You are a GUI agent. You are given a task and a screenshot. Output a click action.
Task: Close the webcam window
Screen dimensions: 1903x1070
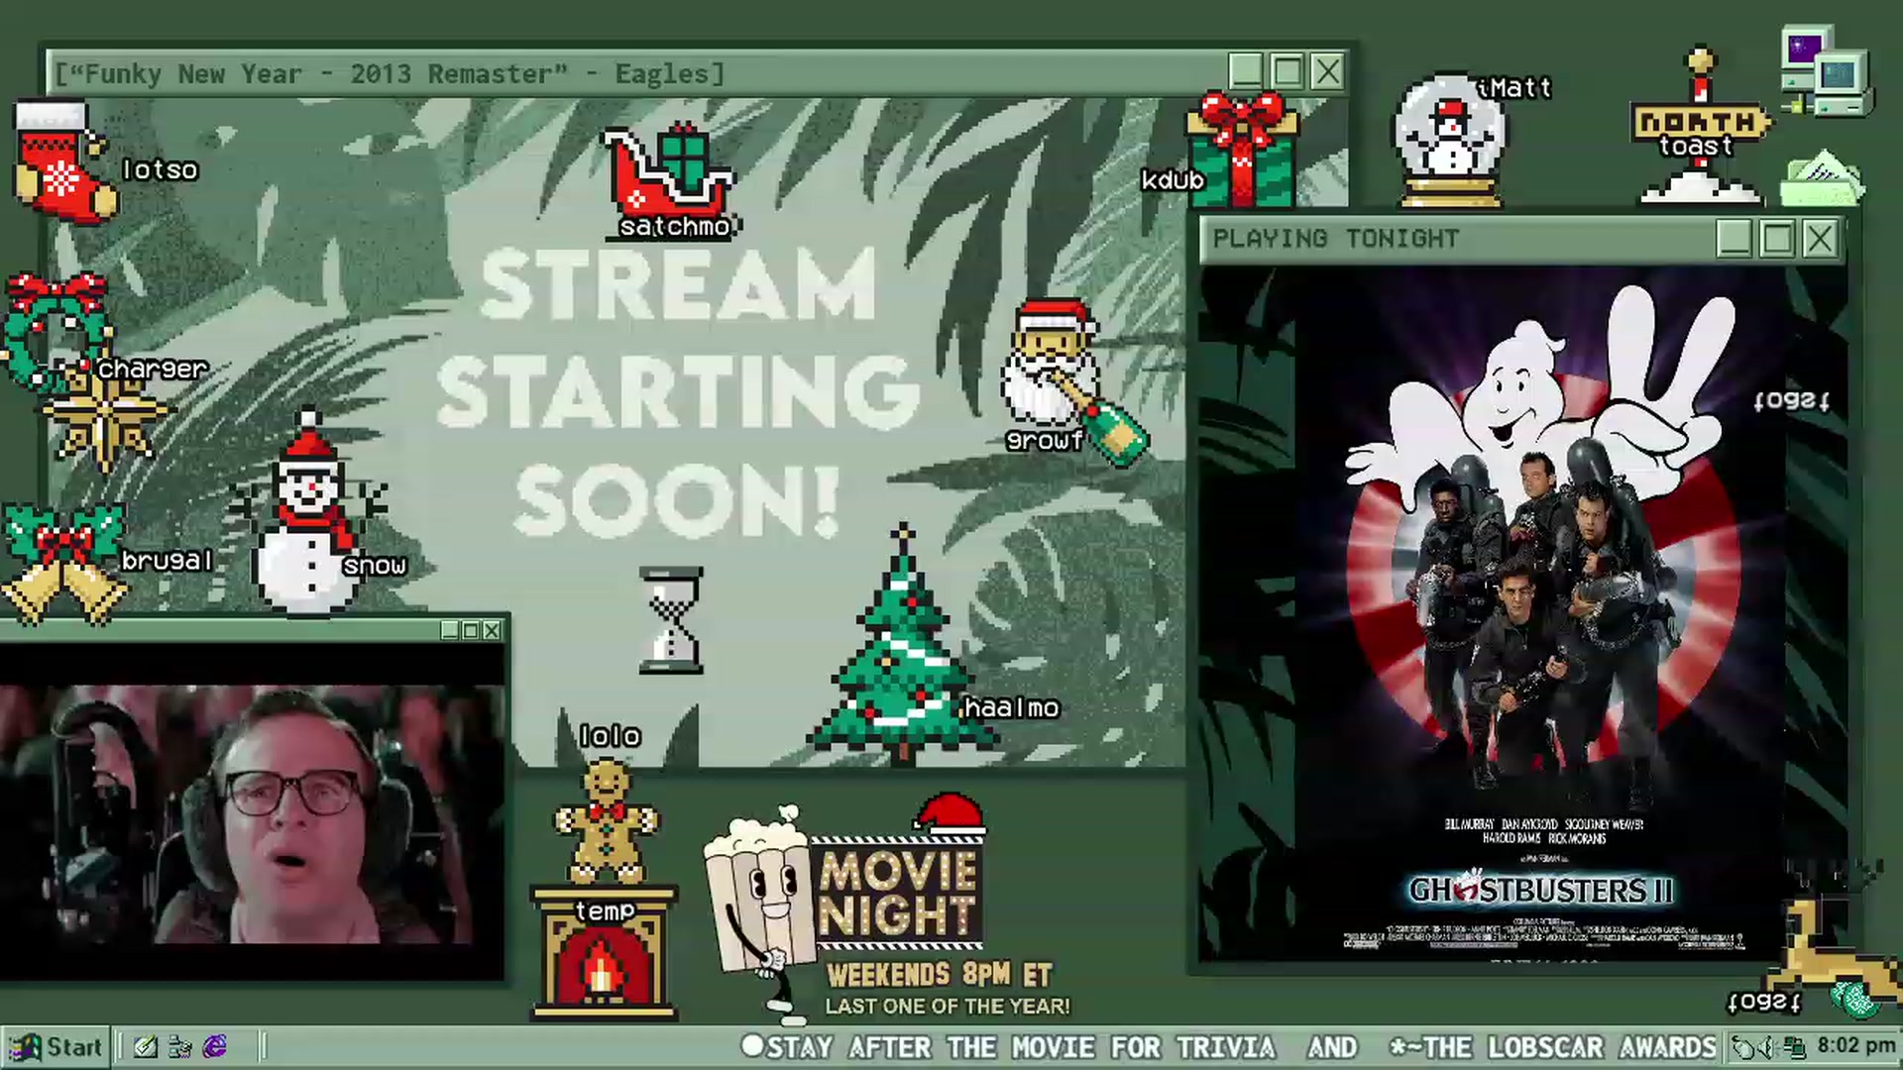click(492, 630)
